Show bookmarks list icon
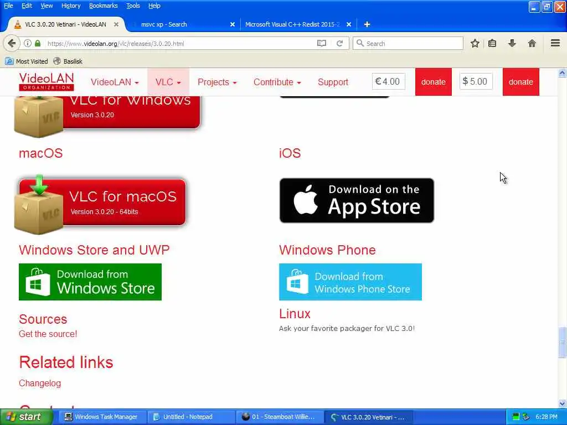This screenshot has width=567, height=425. [492, 43]
